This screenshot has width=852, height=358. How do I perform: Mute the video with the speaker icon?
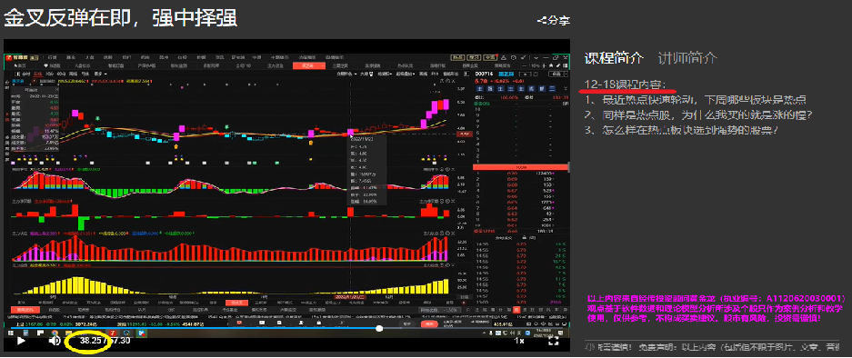coord(55,341)
